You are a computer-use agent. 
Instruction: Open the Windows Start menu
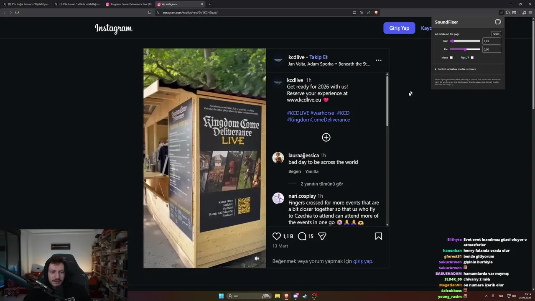coord(221,296)
